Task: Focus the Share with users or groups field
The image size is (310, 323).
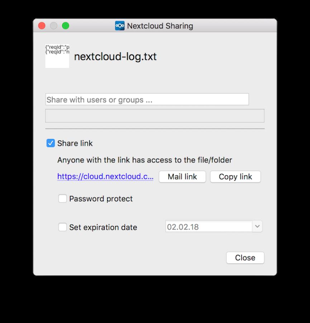Action: [x=147, y=100]
